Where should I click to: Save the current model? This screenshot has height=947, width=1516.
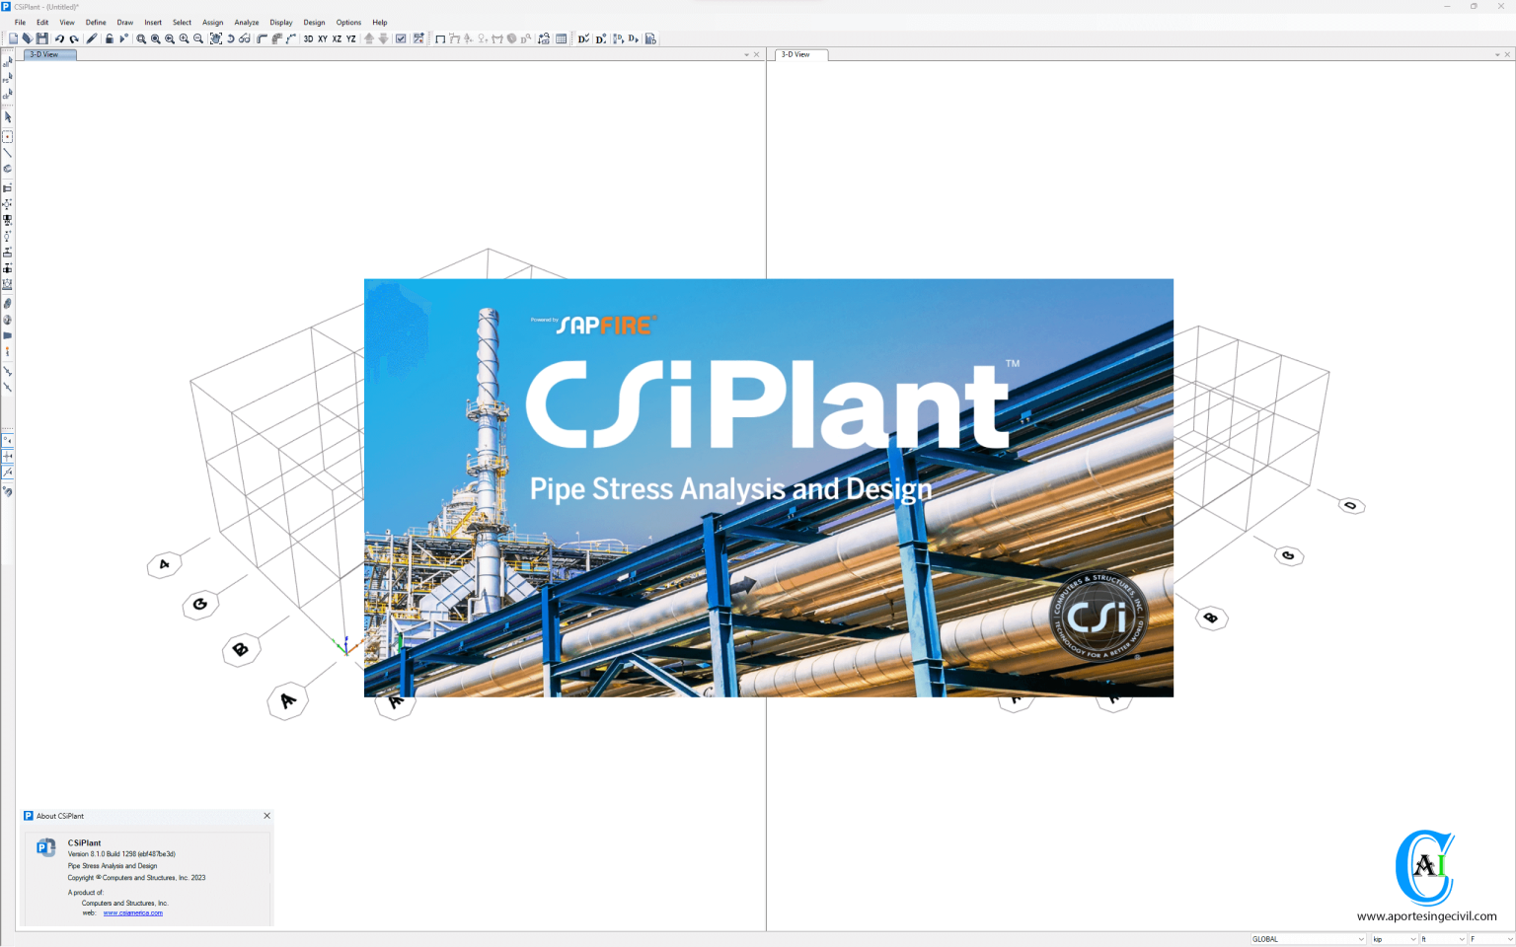pos(41,38)
